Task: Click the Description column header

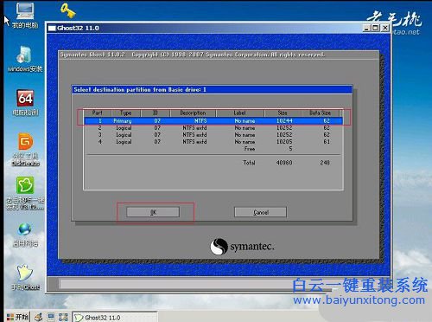Action: click(x=193, y=113)
